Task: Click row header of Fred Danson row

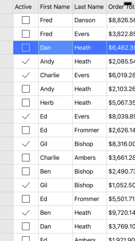Action: [6, 20]
